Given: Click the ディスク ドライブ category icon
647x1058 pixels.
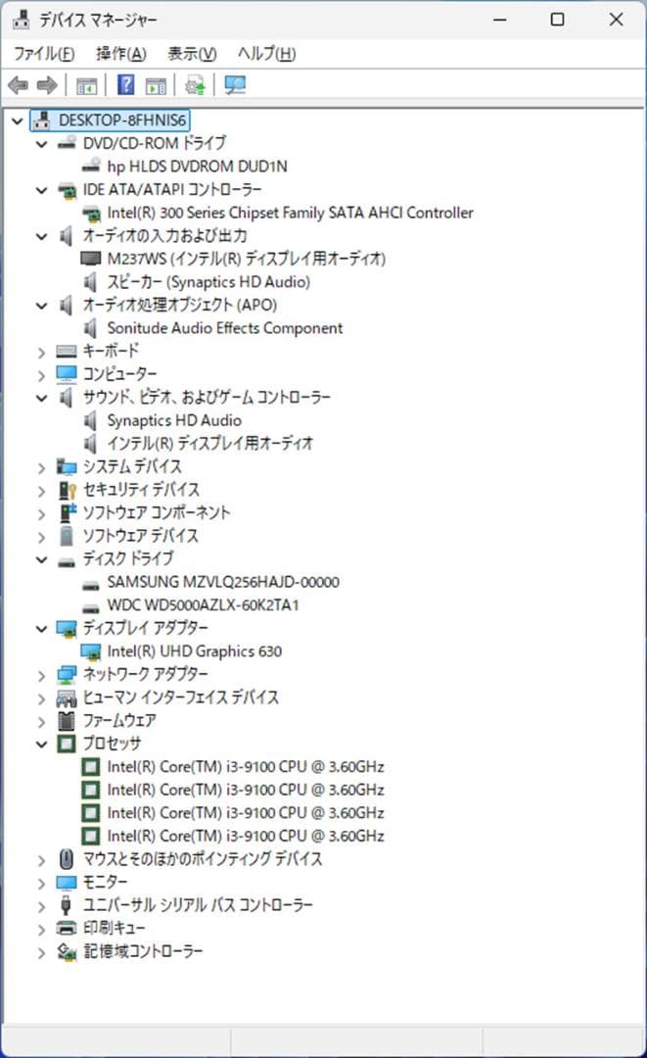Looking at the screenshot, I should click(66, 560).
